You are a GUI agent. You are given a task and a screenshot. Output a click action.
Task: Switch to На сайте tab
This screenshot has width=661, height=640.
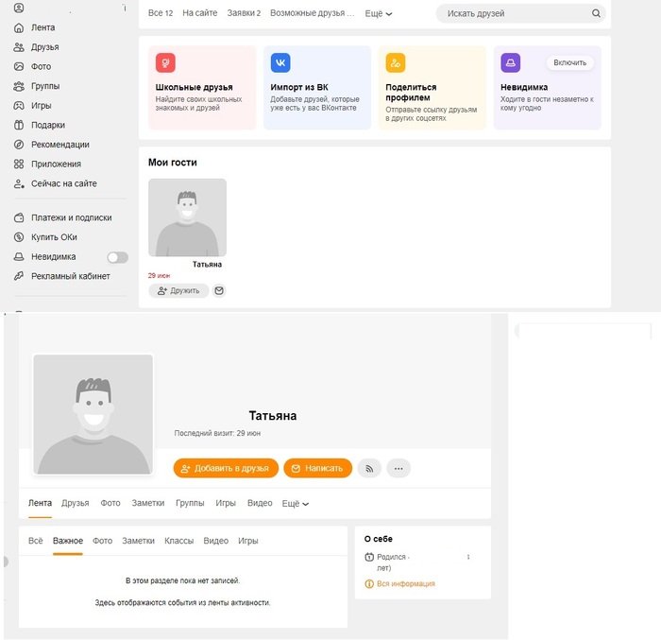click(x=200, y=13)
